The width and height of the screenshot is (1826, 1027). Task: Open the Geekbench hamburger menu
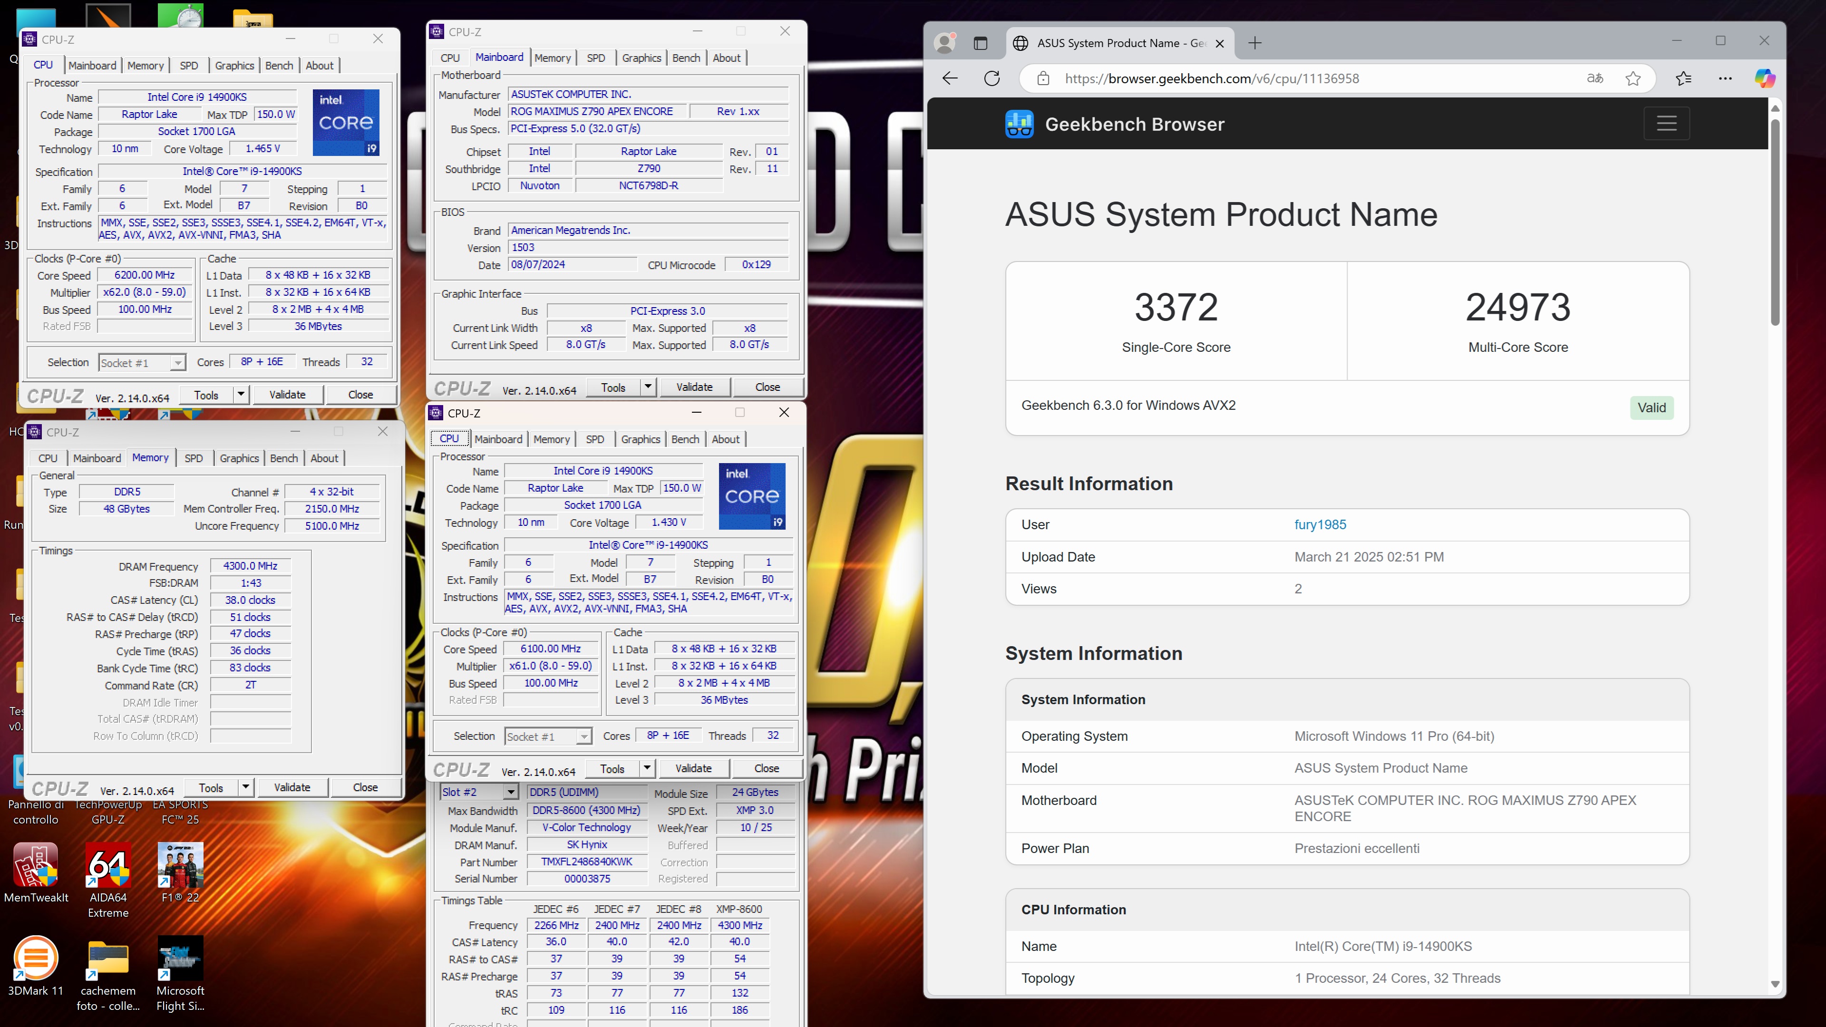pos(1667,123)
